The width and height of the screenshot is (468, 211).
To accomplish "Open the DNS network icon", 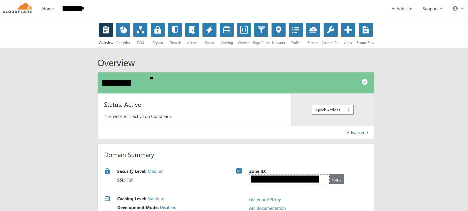I will [140, 30].
